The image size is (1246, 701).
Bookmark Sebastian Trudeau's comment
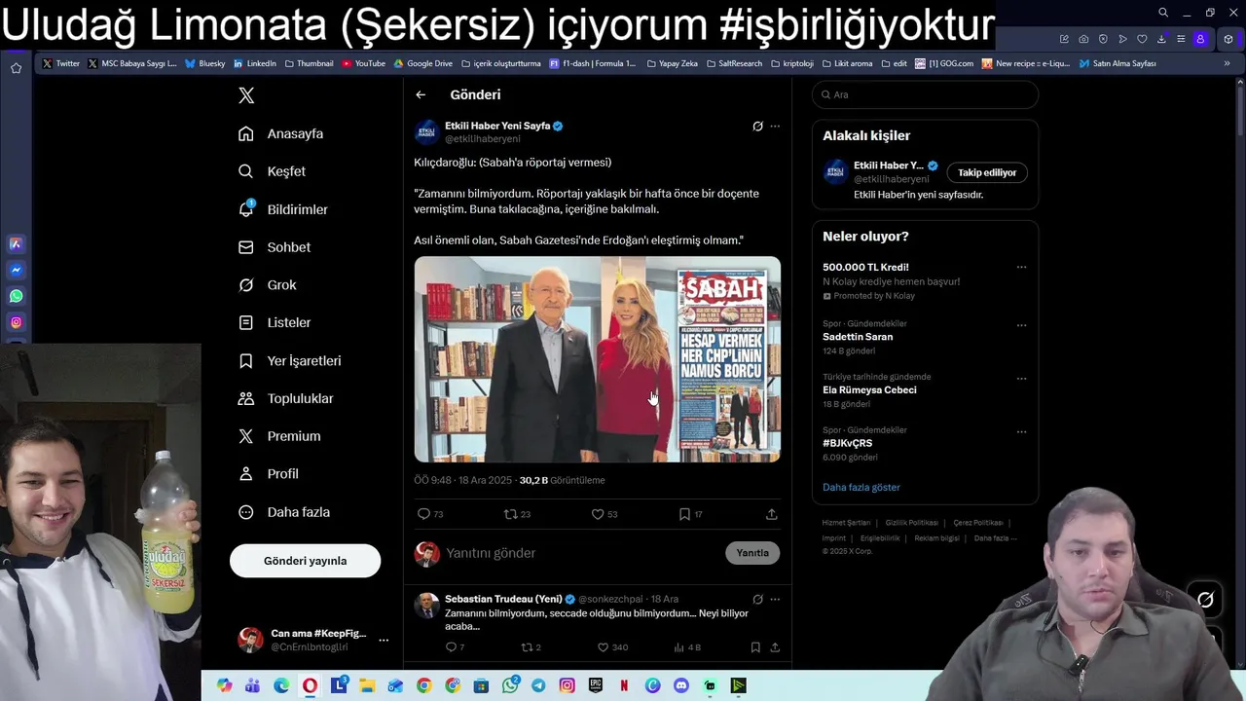click(x=755, y=647)
